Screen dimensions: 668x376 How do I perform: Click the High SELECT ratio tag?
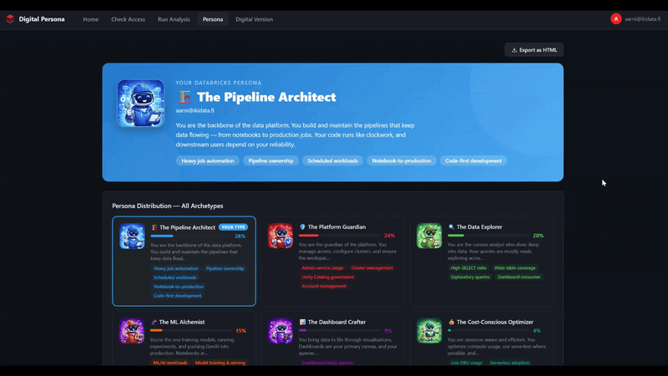[x=468, y=267]
